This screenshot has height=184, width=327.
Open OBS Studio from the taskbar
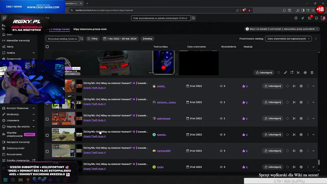65,180
